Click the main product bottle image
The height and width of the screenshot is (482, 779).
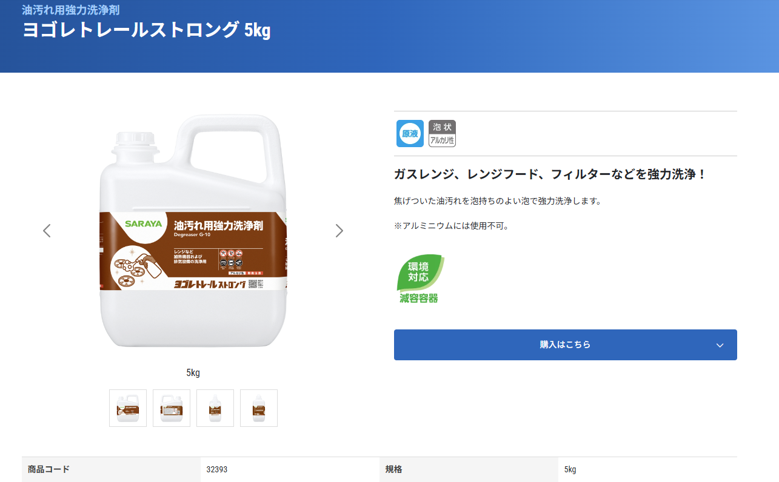[x=193, y=236]
